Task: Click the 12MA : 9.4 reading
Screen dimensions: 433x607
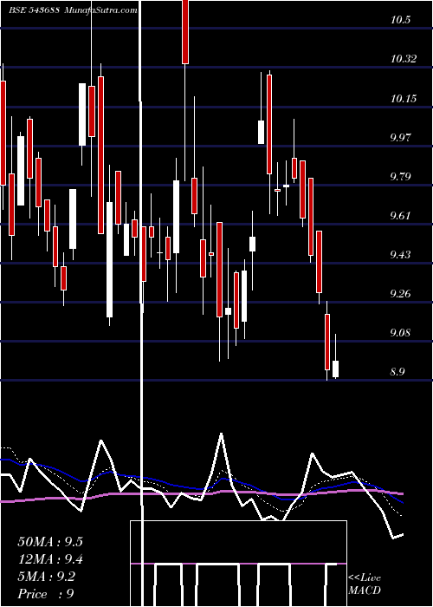Action: click(50, 559)
